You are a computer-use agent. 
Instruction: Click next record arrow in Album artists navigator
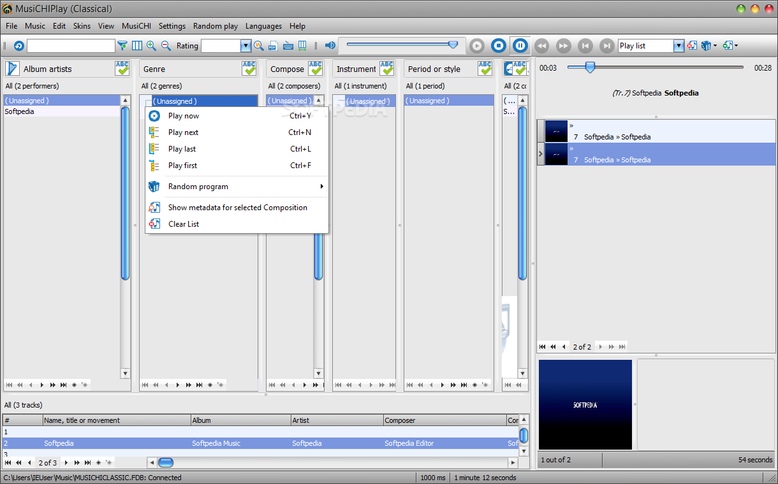(42, 385)
